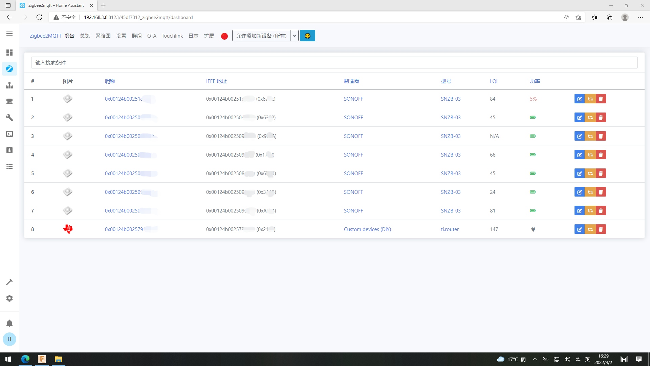
Task: Switch to the 网络图 tab
Action: [103, 36]
